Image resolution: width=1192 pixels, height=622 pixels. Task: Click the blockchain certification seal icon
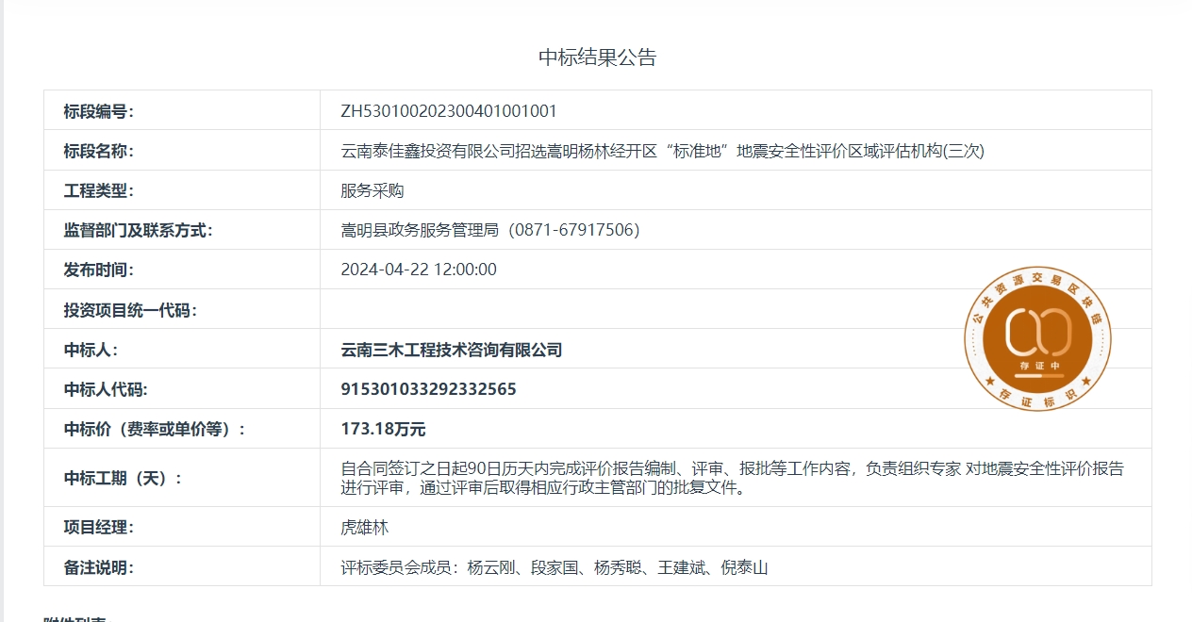pyautogui.click(x=1037, y=339)
